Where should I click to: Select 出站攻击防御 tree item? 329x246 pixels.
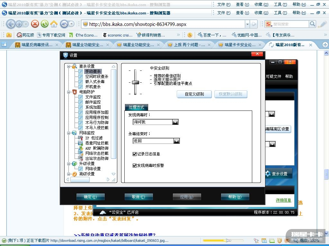point(97,158)
